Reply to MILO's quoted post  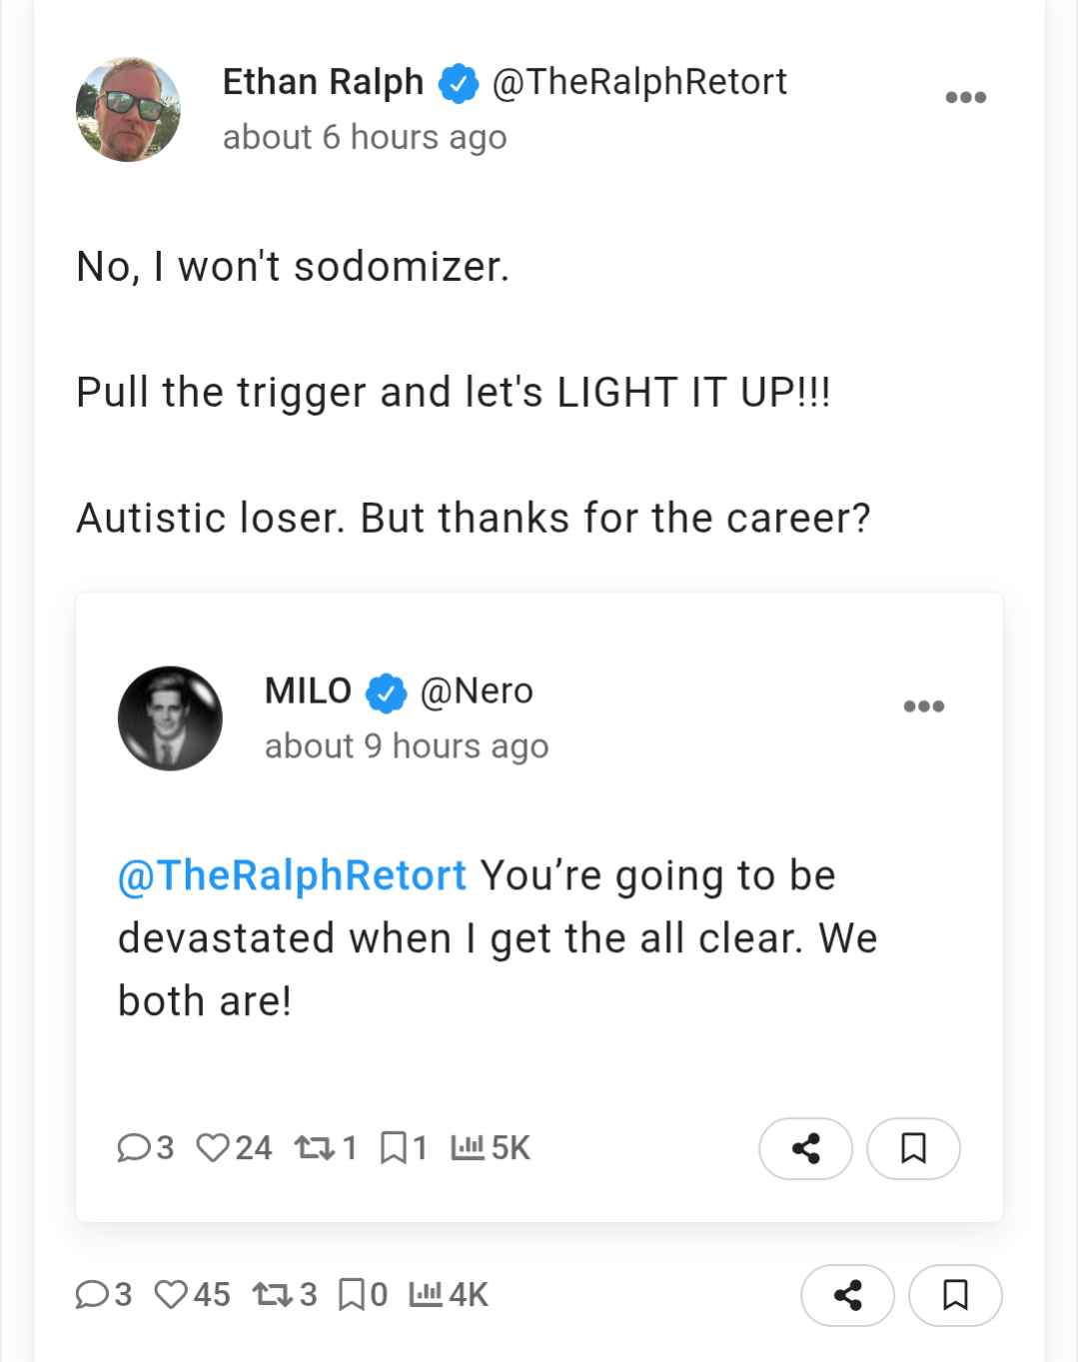134,1148
